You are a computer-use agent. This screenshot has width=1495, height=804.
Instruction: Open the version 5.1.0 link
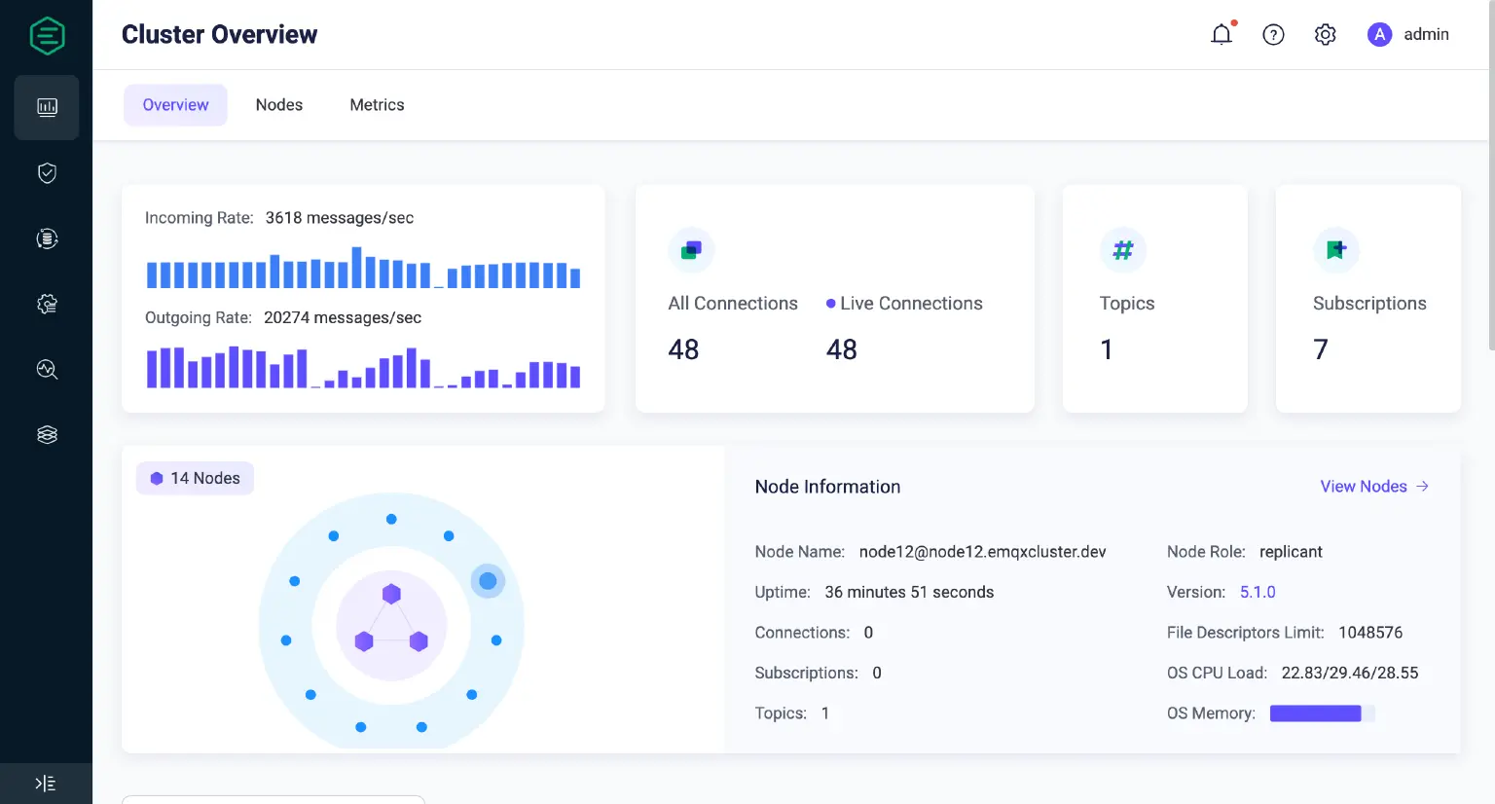[x=1258, y=592]
